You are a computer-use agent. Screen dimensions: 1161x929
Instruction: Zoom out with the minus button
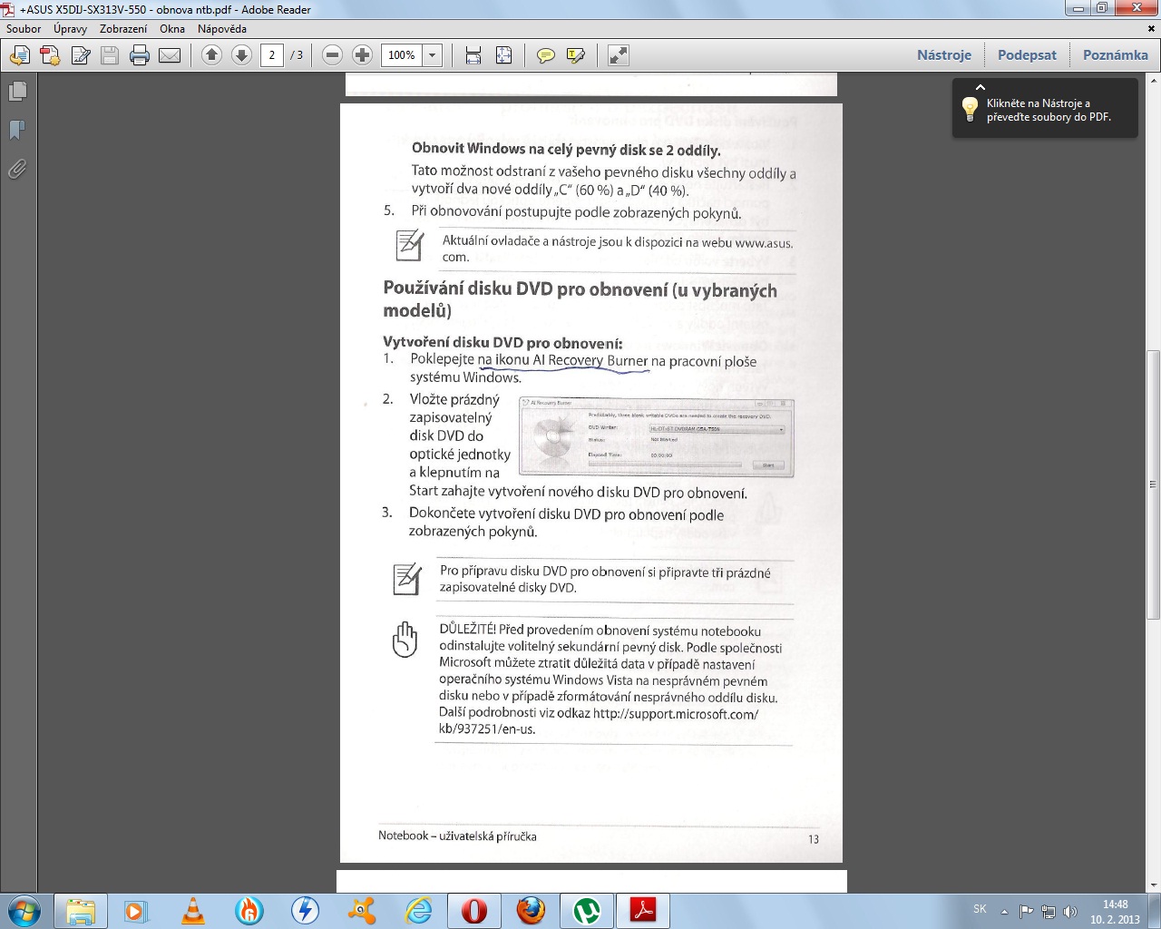pos(332,55)
